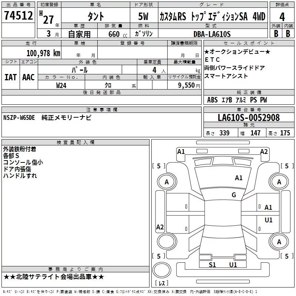
Task: Click the length value 339
Action: click(224, 133)
